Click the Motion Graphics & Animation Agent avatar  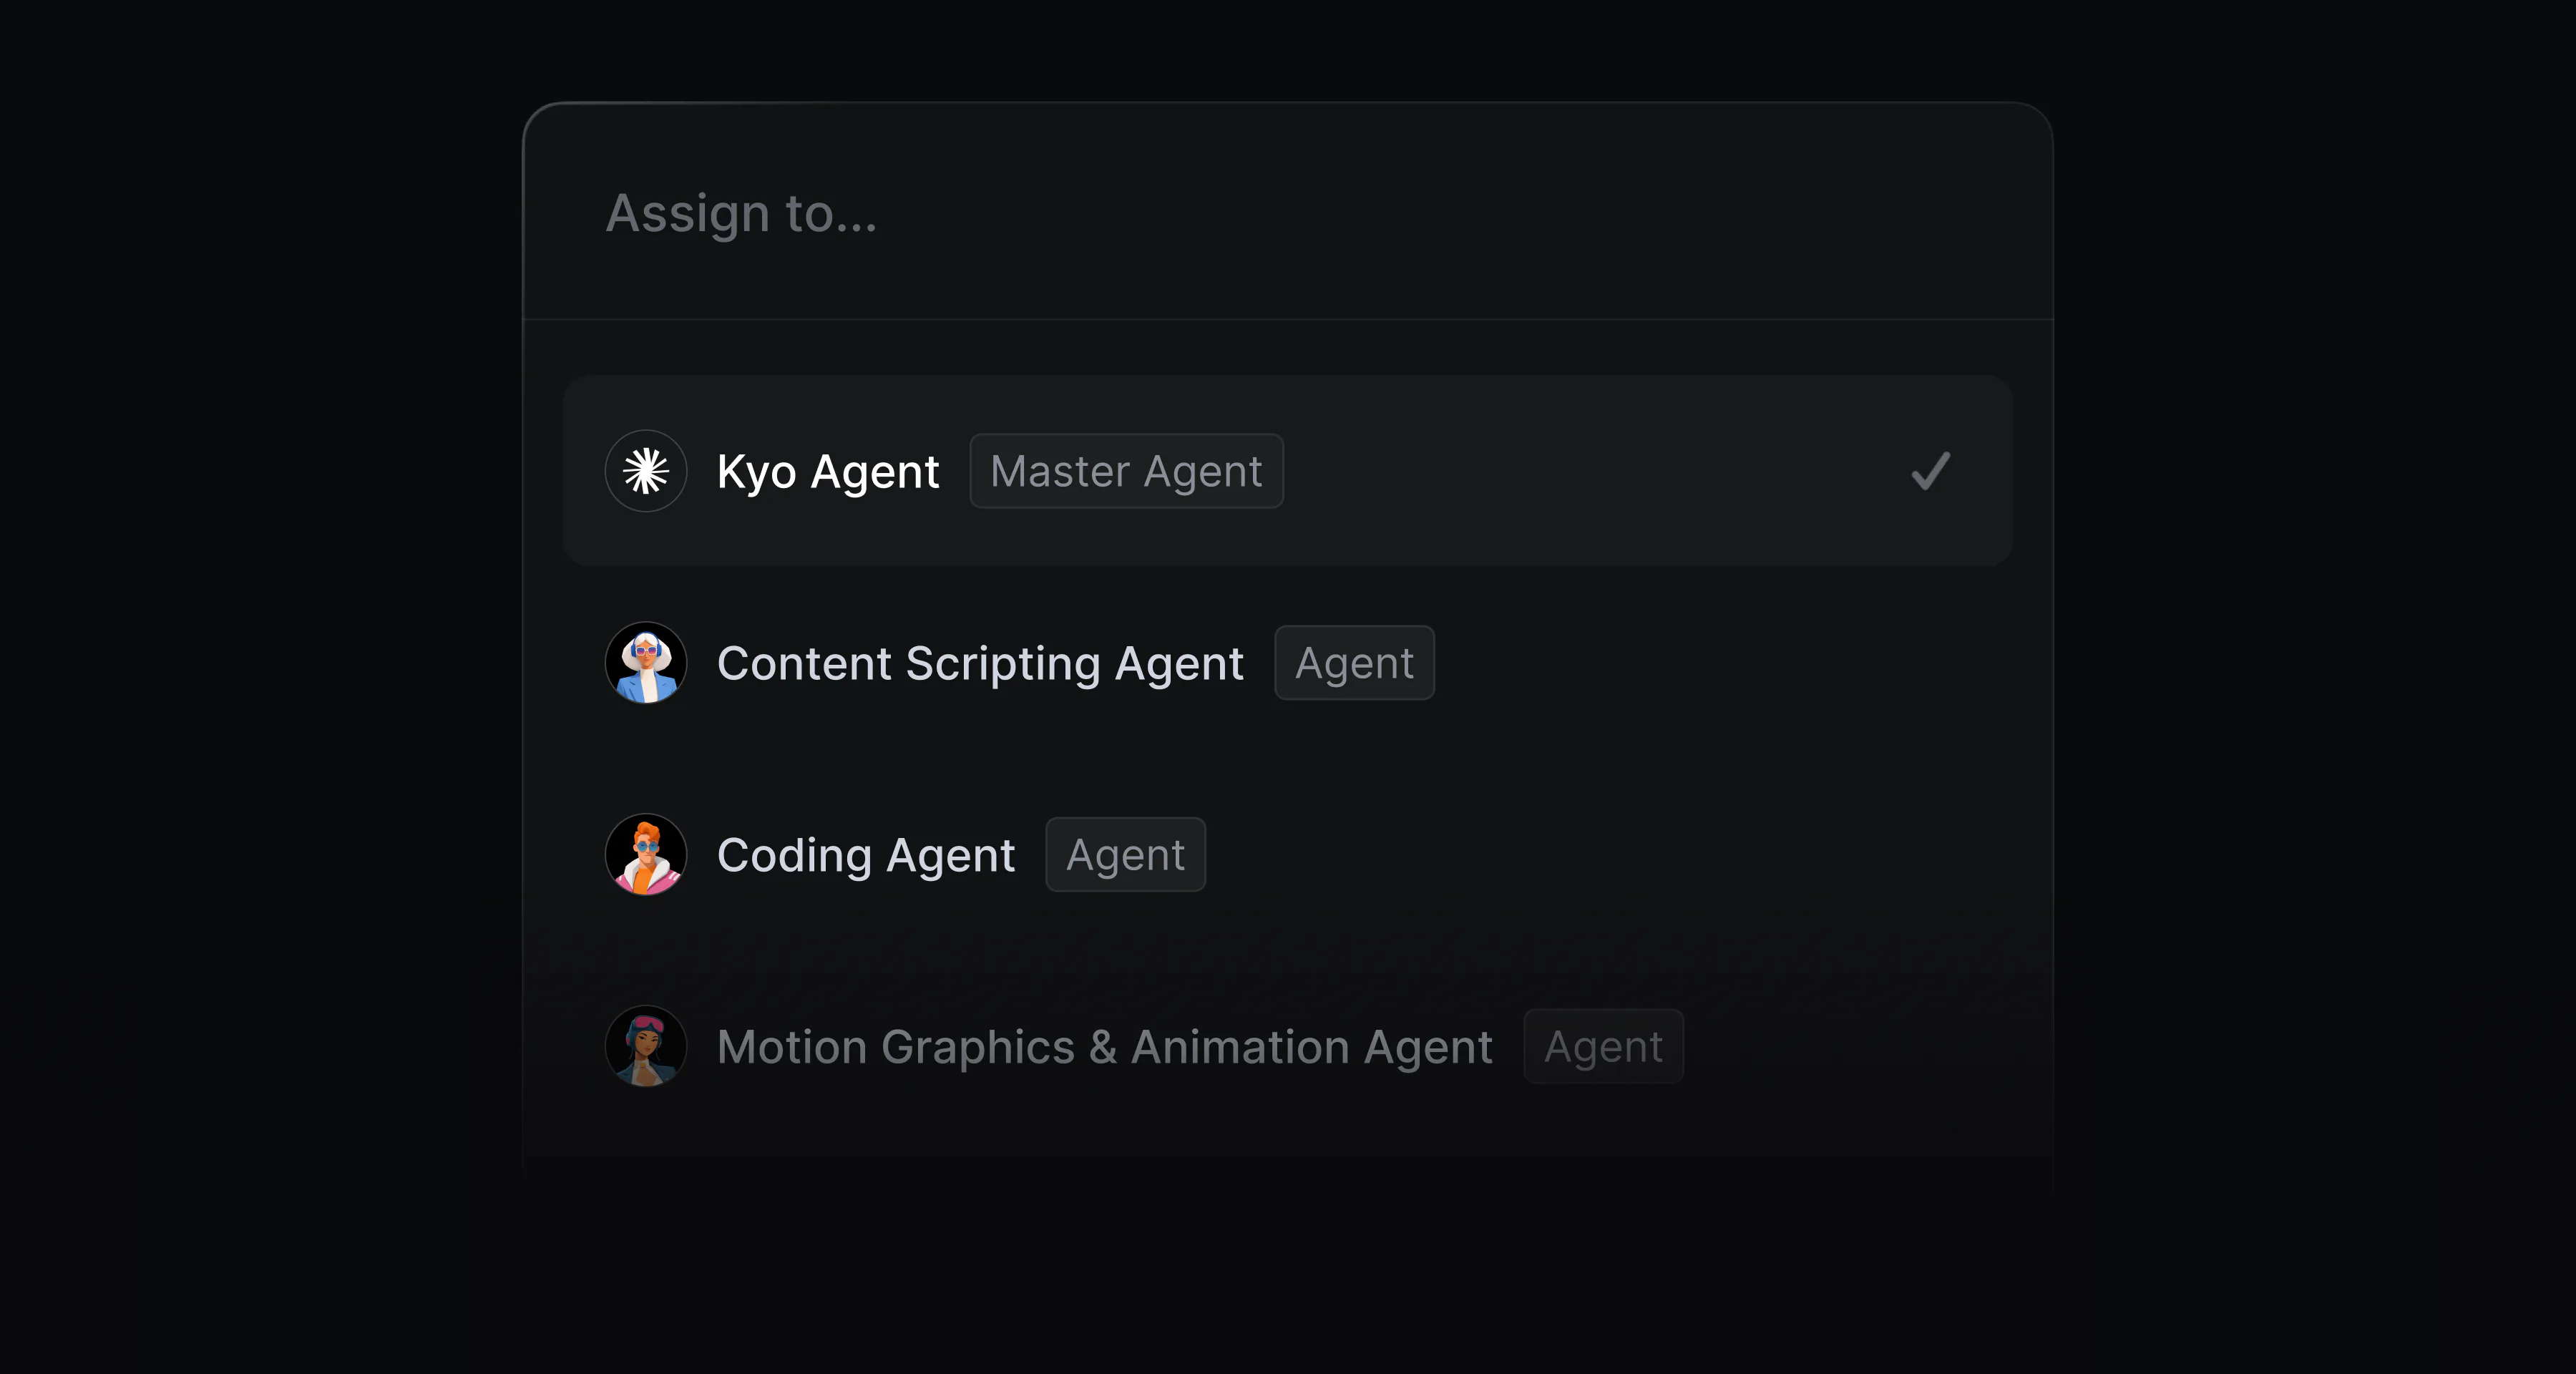pos(646,1046)
